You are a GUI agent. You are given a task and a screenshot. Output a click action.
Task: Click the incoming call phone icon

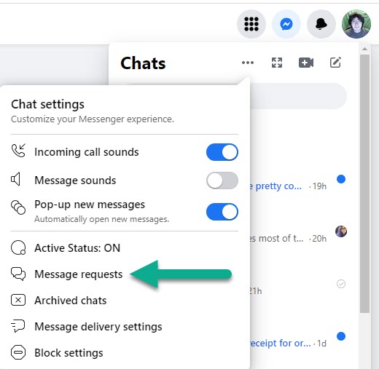18,151
